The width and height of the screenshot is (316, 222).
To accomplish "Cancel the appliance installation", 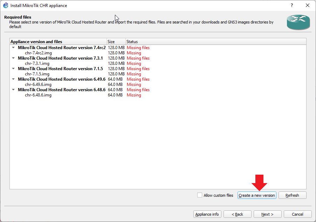I will (x=297, y=214).
